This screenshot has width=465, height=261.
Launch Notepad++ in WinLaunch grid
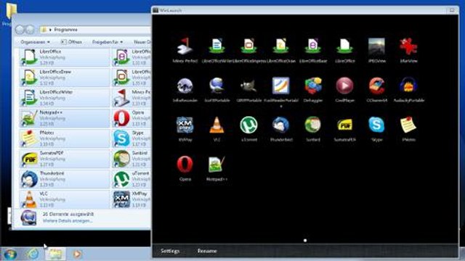click(x=217, y=165)
